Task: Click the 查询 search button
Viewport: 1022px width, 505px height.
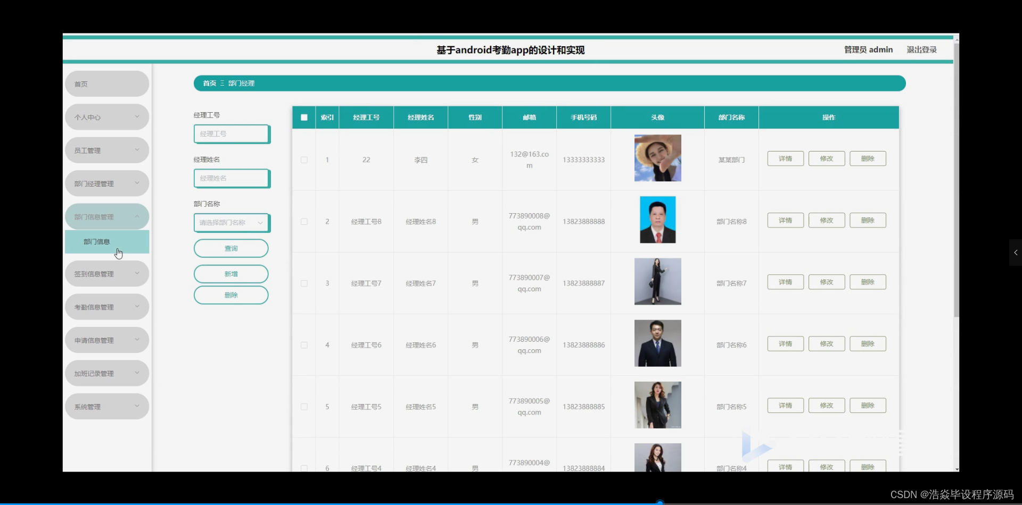Action: (230, 248)
